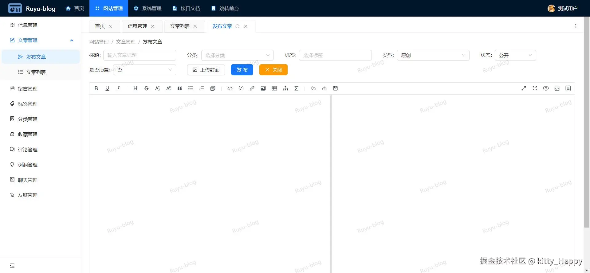Toggle the catalog outline panel
590x273 pixels.
[568, 88]
